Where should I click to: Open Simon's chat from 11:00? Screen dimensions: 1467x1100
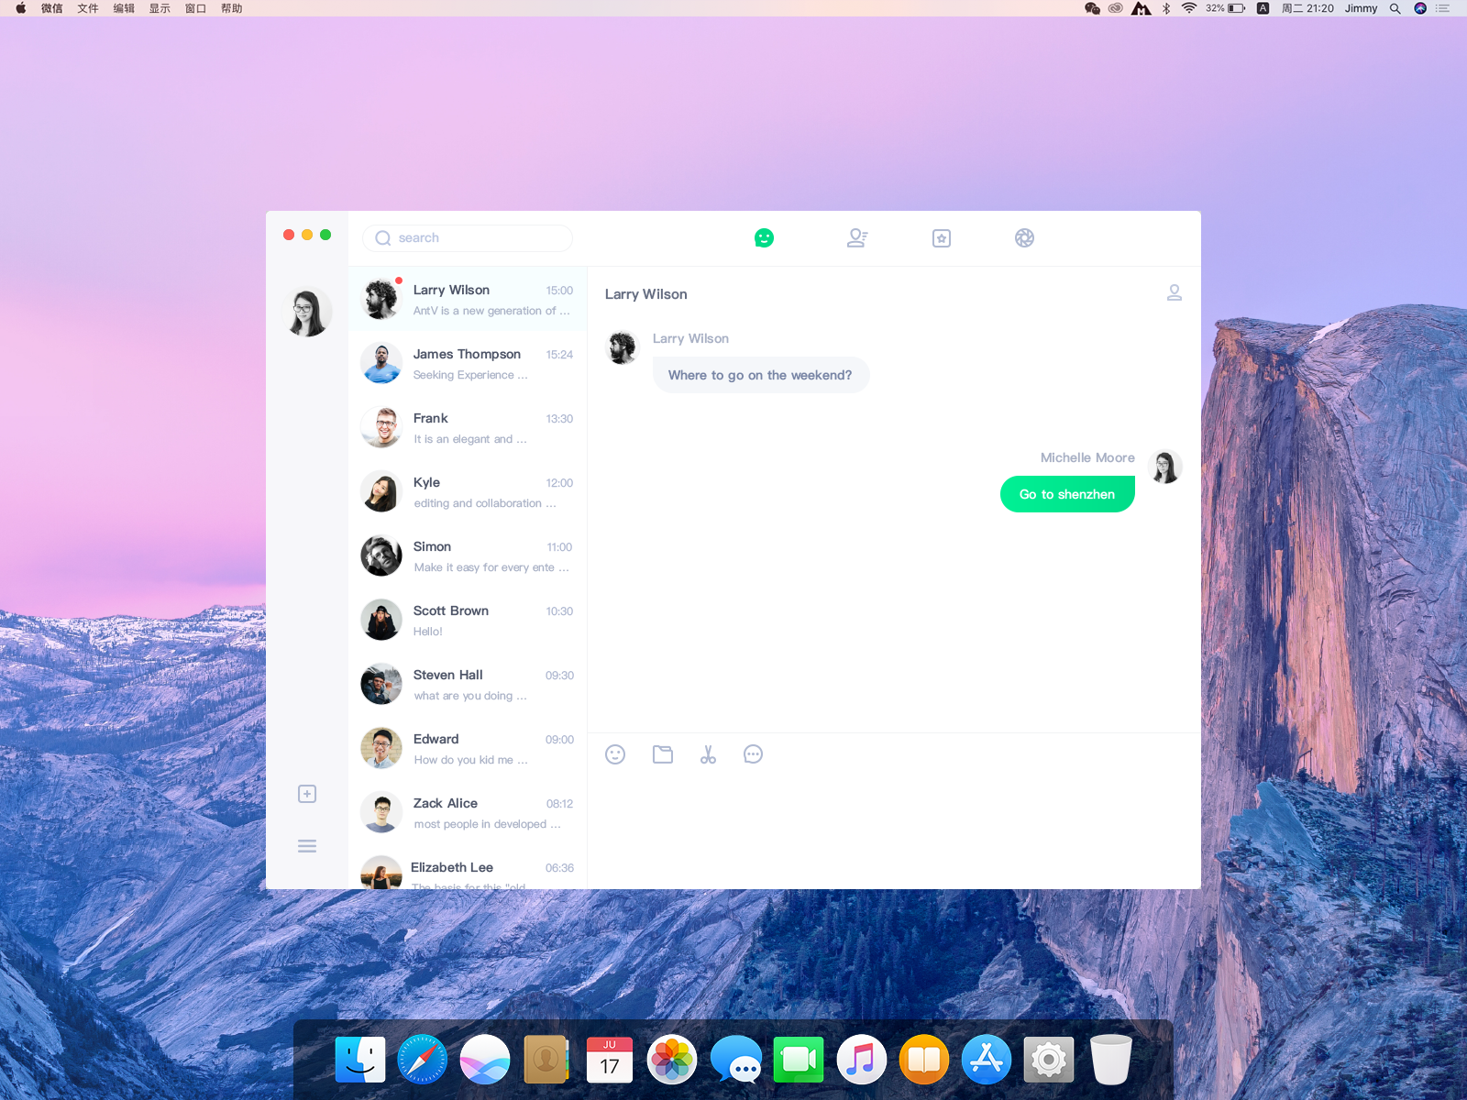[468, 556]
